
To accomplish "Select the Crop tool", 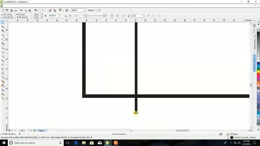I will 2,31.
